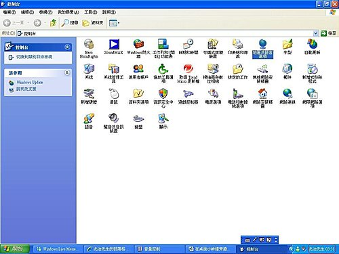Viewport: 339px width, 254px height.
Task: Switch to Windows Live Messenger taskbar button
Action: (58, 249)
